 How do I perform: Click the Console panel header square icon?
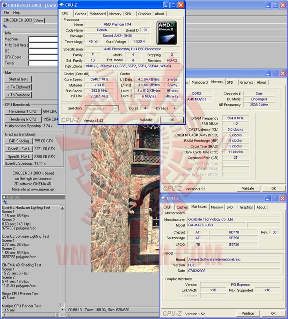point(4,197)
